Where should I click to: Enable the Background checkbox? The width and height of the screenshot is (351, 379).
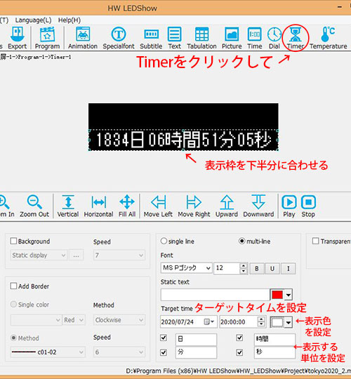click(13, 241)
